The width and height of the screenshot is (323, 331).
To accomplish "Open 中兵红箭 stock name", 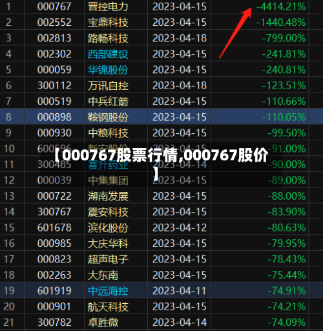I will 108,101.
